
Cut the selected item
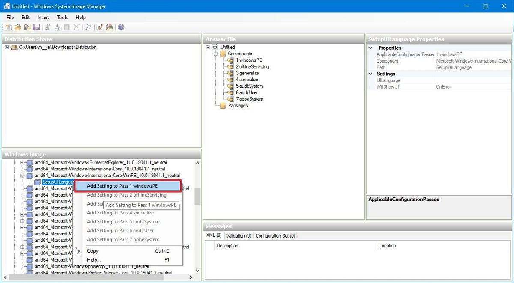tap(47, 27)
